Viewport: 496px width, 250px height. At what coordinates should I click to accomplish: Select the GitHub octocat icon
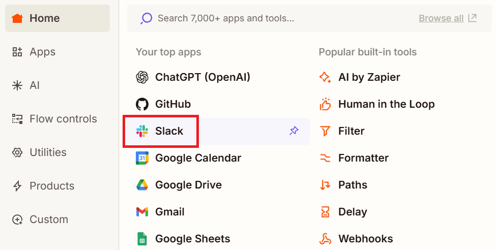(142, 104)
